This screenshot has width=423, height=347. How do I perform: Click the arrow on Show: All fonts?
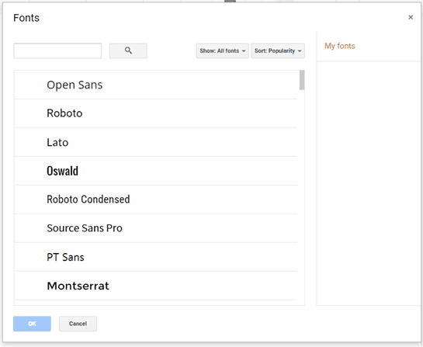tap(244, 51)
